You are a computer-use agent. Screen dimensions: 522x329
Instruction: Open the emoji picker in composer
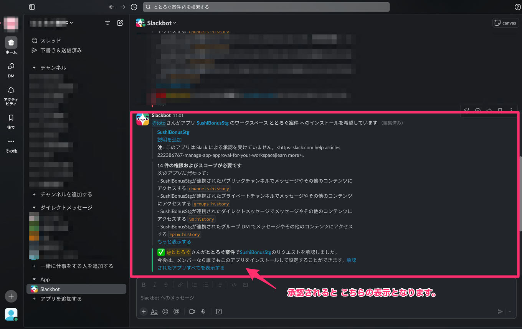[165, 312]
